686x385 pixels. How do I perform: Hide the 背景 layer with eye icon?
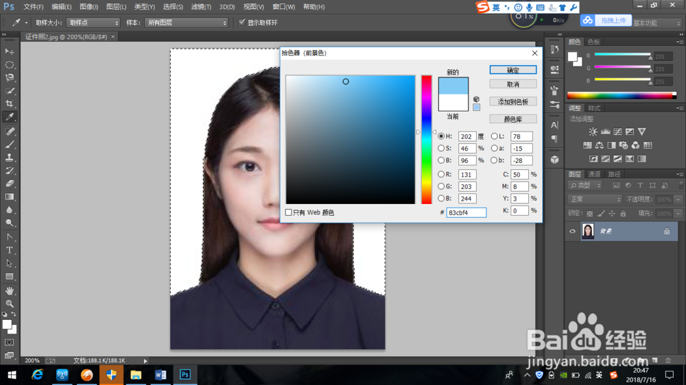pyautogui.click(x=572, y=231)
